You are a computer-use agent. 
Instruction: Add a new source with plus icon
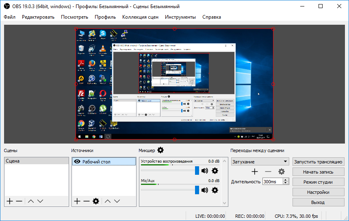pyautogui.click(x=77, y=201)
